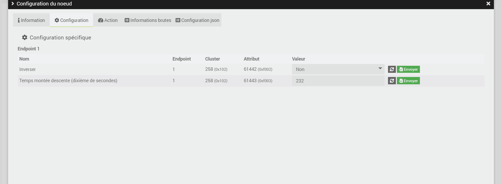Select the Configuration tab
The width and height of the screenshot is (502, 184).
[71, 20]
